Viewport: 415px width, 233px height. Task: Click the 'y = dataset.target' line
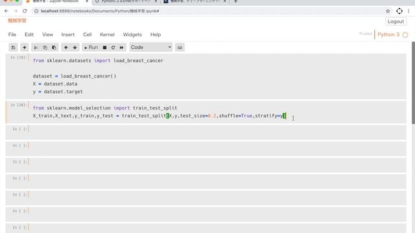tap(58, 92)
